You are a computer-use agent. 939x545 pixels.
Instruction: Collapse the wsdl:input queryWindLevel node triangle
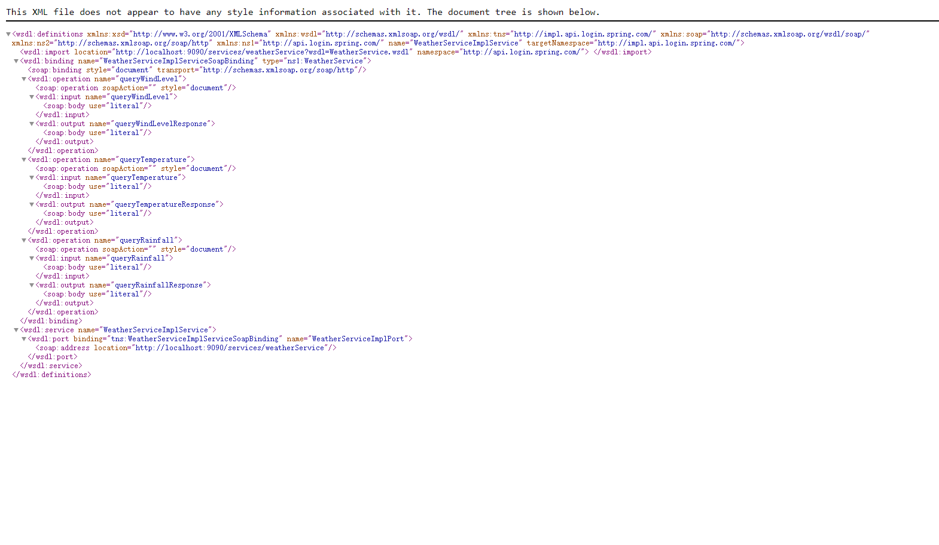[32, 97]
